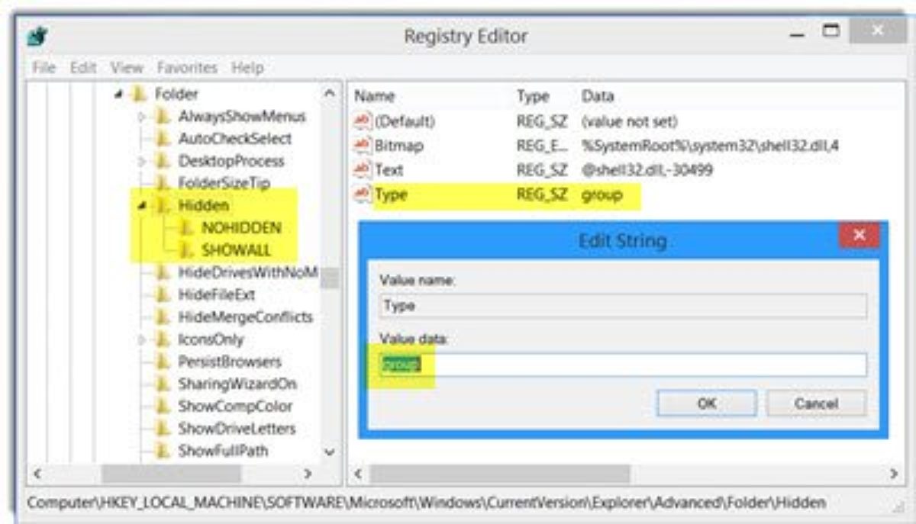Screen dimensions: 916x524
Task: Click the ShowFullPath folder icon
Action: click(x=162, y=452)
